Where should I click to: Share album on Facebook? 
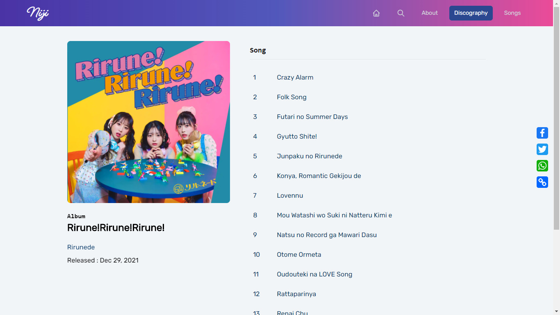pos(542,133)
